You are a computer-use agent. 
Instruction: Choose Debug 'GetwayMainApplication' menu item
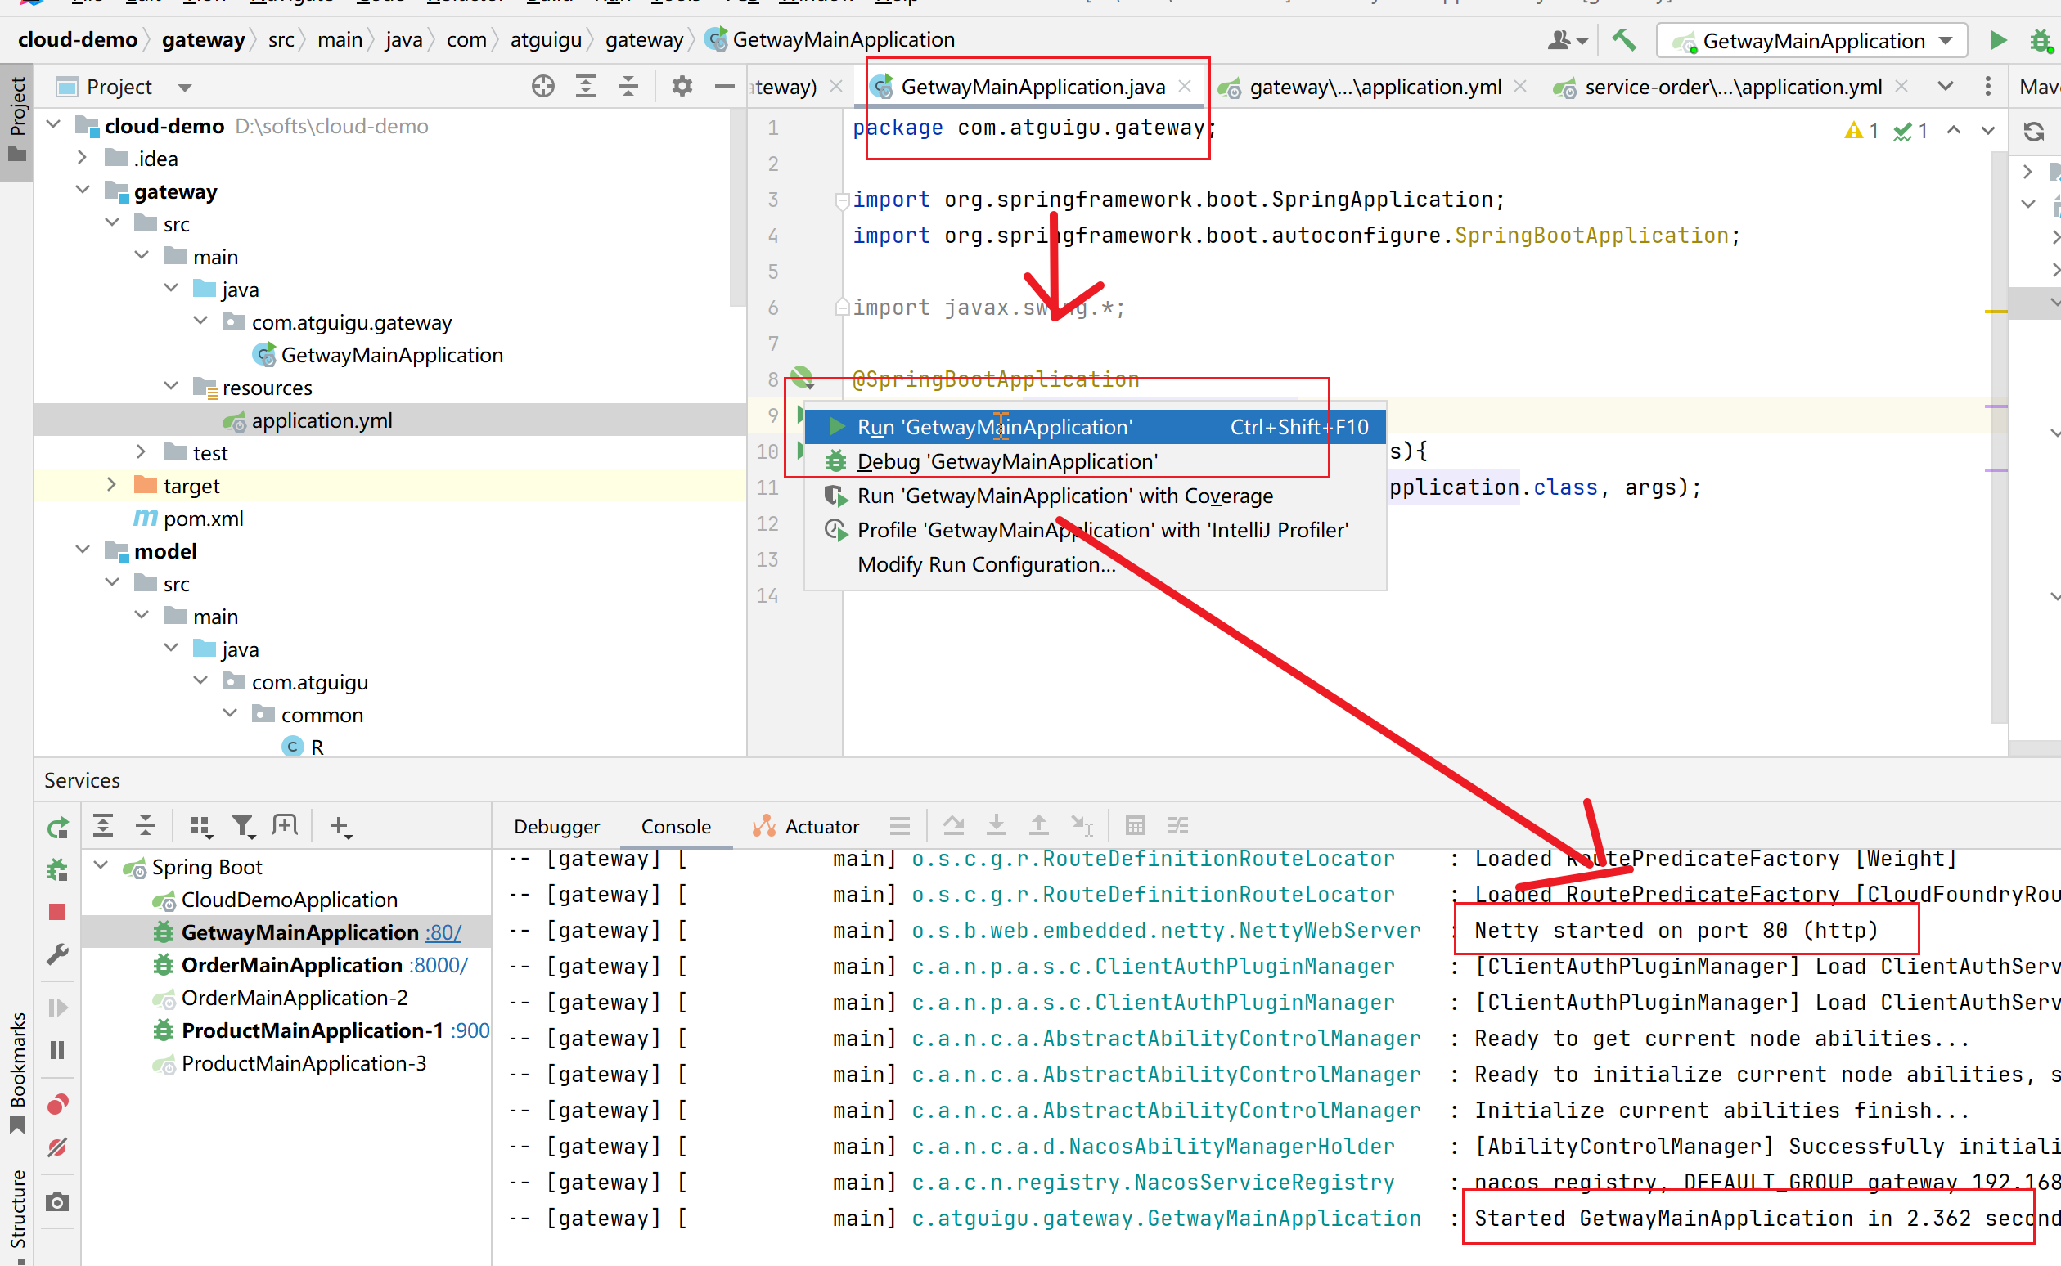coord(1095,461)
